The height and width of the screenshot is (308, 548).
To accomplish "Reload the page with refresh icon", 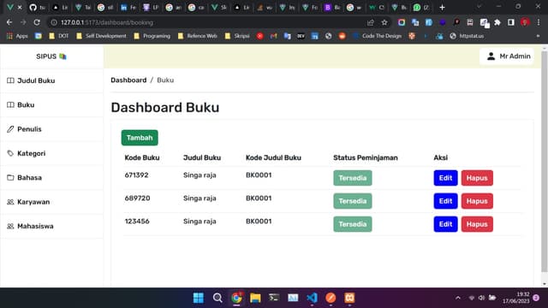I will pyautogui.click(x=37, y=22).
